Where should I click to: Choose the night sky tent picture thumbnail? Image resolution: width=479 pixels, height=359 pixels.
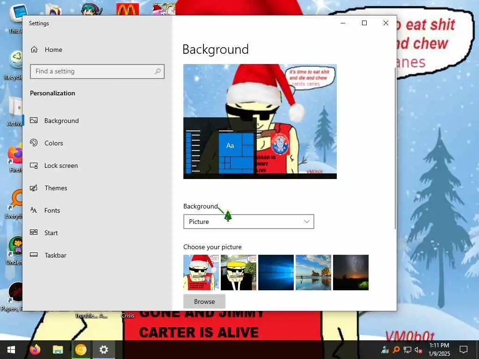[351, 273]
